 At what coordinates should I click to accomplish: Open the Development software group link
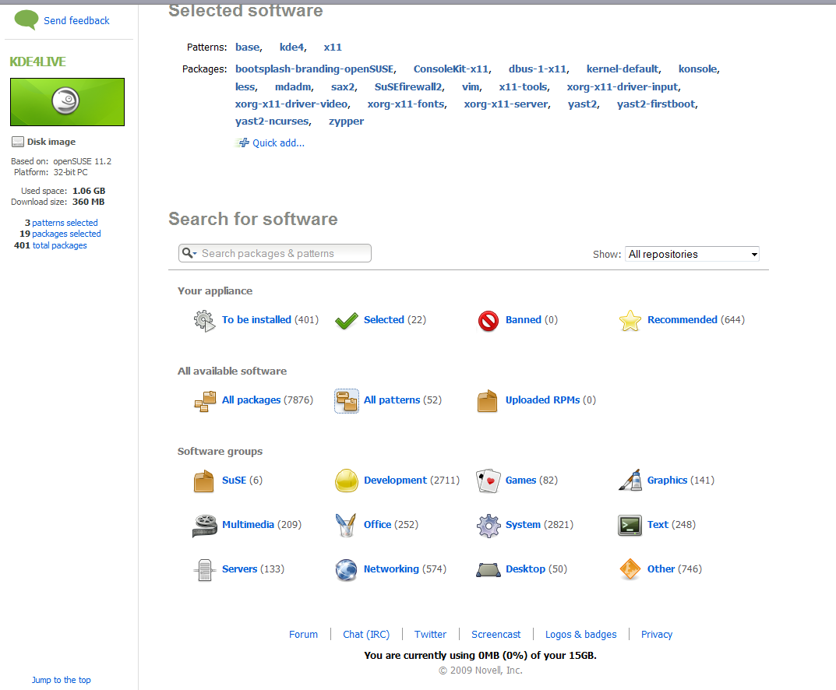point(395,480)
